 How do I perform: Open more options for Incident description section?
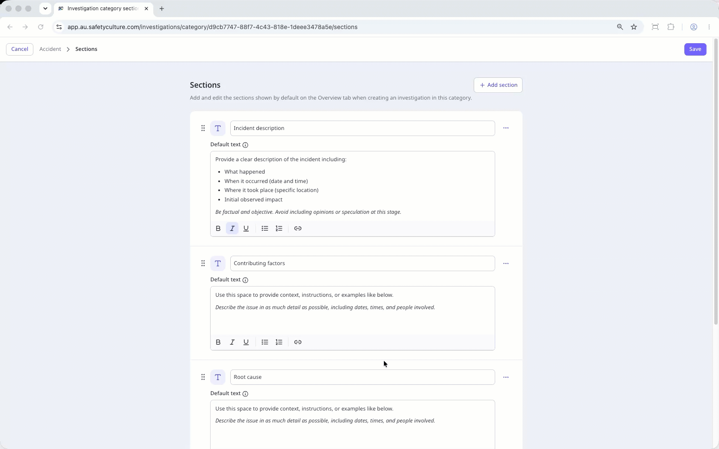(x=506, y=128)
